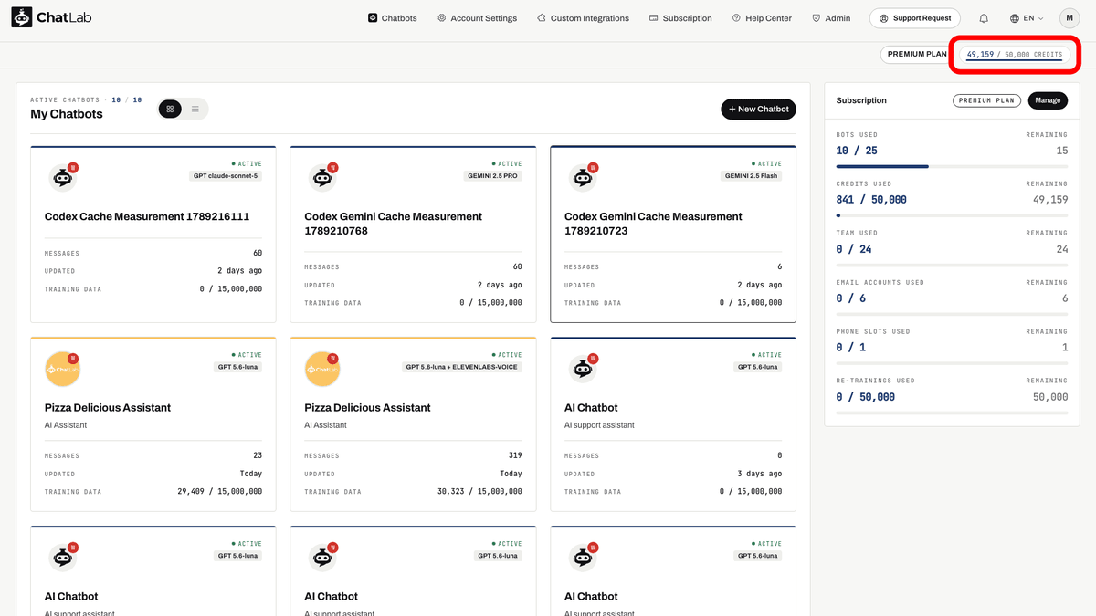Click the Re-Trainings Used progress bar
The image size is (1096, 616).
[x=952, y=413]
